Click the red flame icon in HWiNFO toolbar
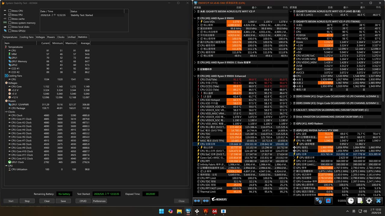385x216 pixels. (328, 201)
